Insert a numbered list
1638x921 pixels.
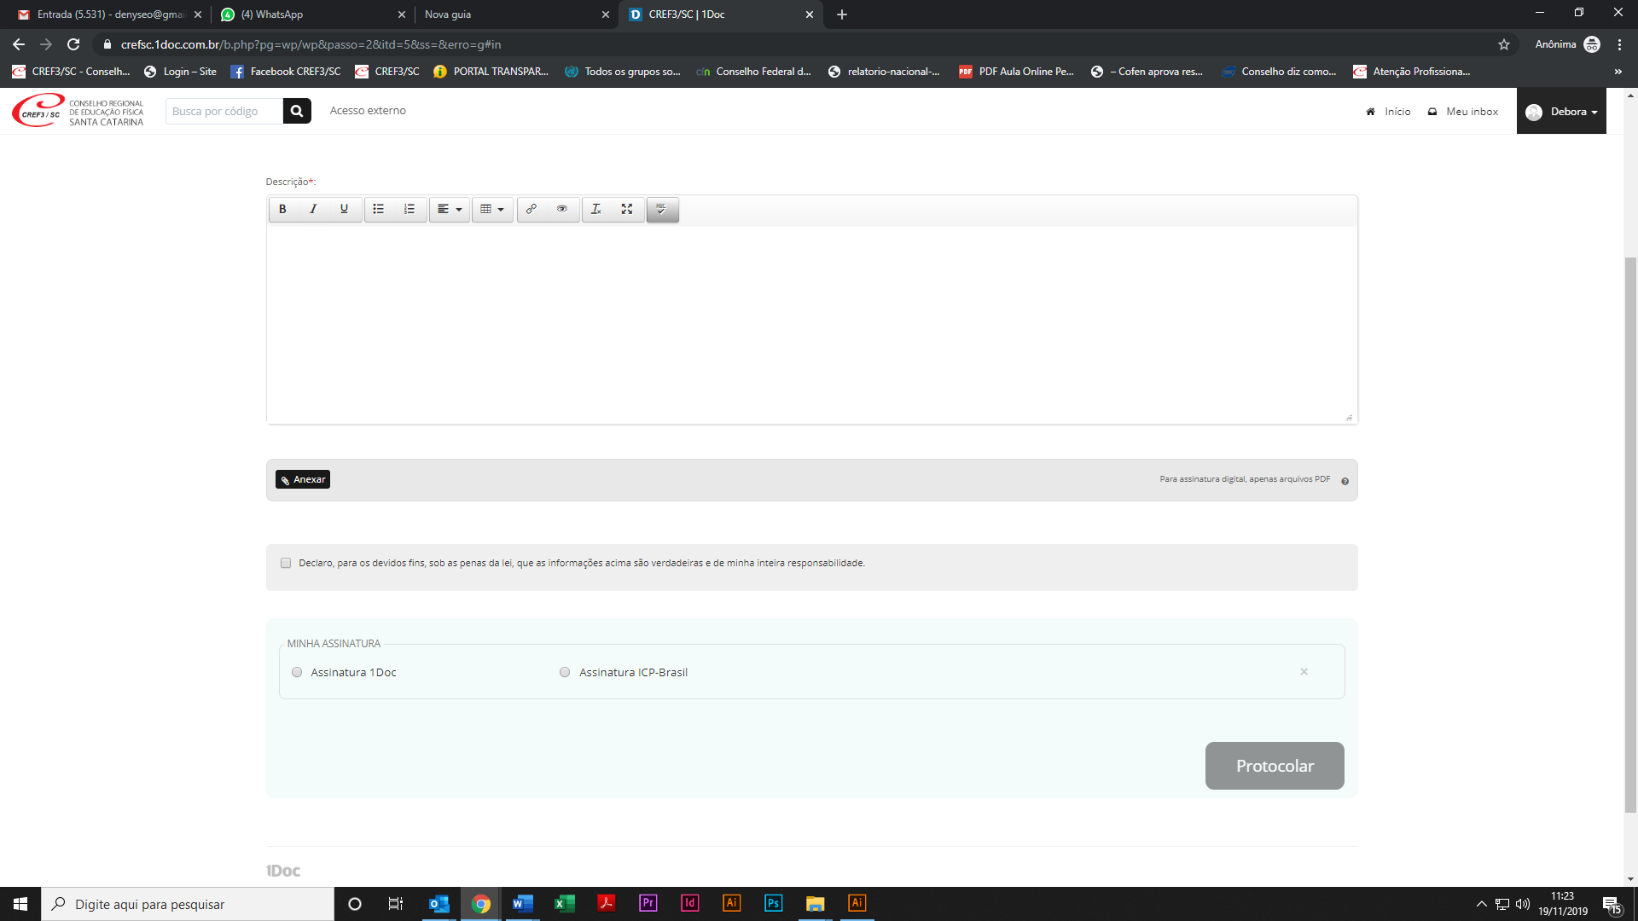point(409,209)
